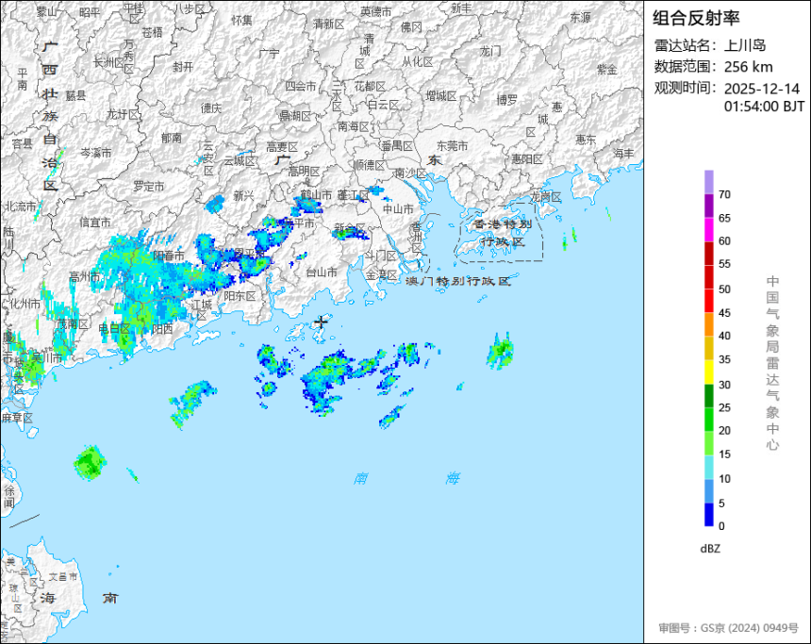Click the 封开 label on the map
Screen dimensions: 811x644
tap(183, 67)
